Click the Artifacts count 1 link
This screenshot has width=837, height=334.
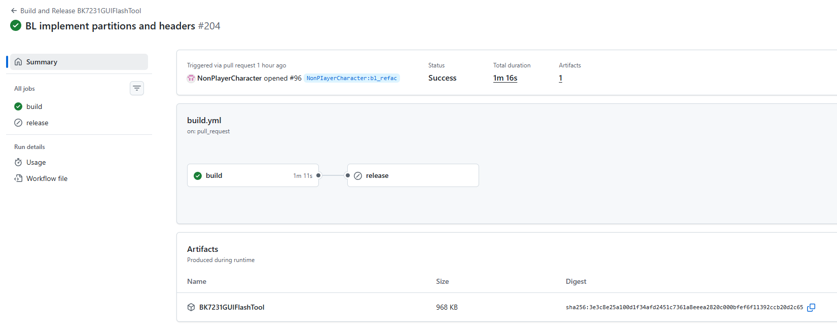pos(561,78)
